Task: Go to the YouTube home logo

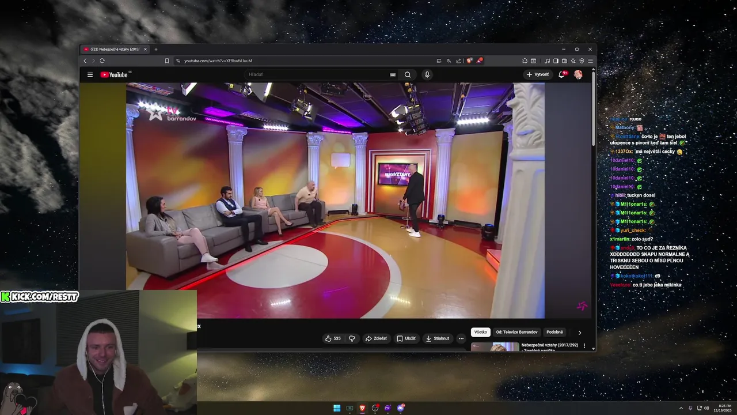Action: click(x=114, y=74)
